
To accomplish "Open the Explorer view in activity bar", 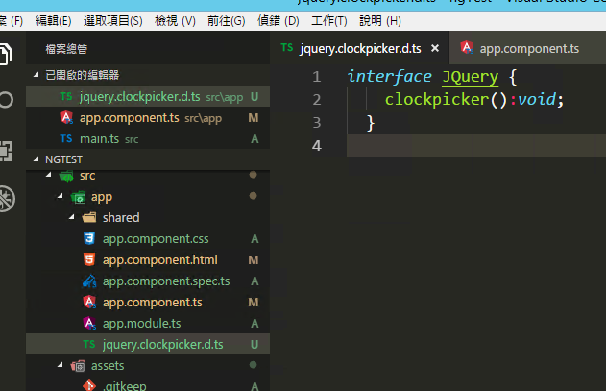I will [6, 54].
